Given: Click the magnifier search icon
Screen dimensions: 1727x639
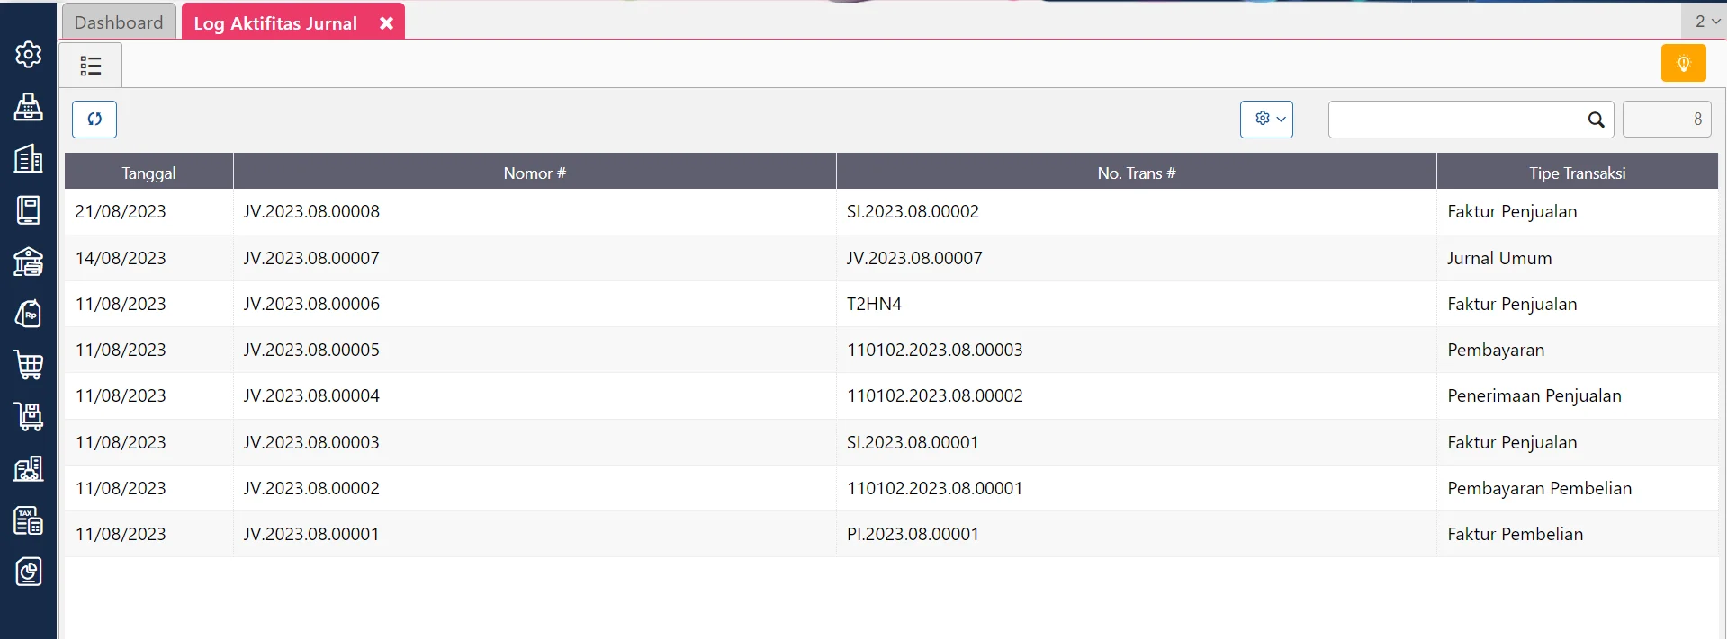Looking at the screenshot, I should tap(1596, 120).
